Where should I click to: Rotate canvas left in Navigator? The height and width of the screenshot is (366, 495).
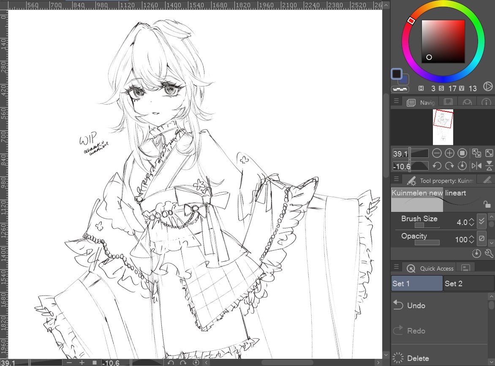point(437,165)
